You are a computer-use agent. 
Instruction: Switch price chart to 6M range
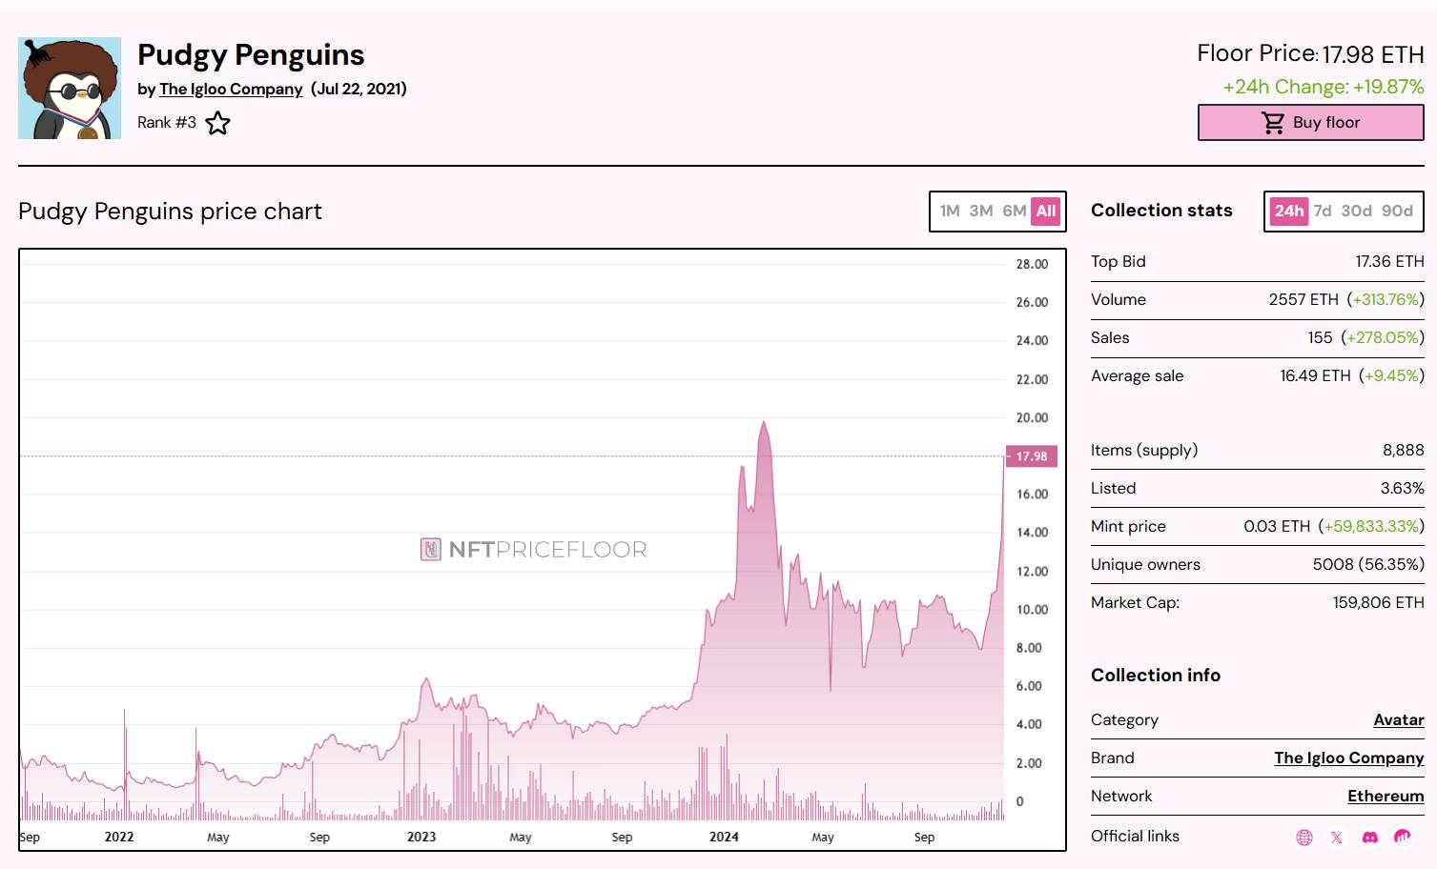click(1015, 212)
